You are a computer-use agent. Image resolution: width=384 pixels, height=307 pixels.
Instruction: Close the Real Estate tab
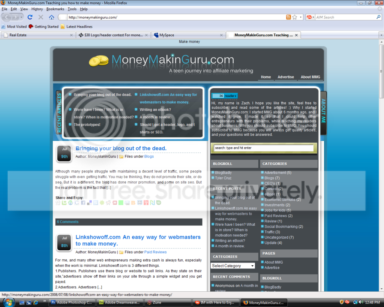point(71,35)
